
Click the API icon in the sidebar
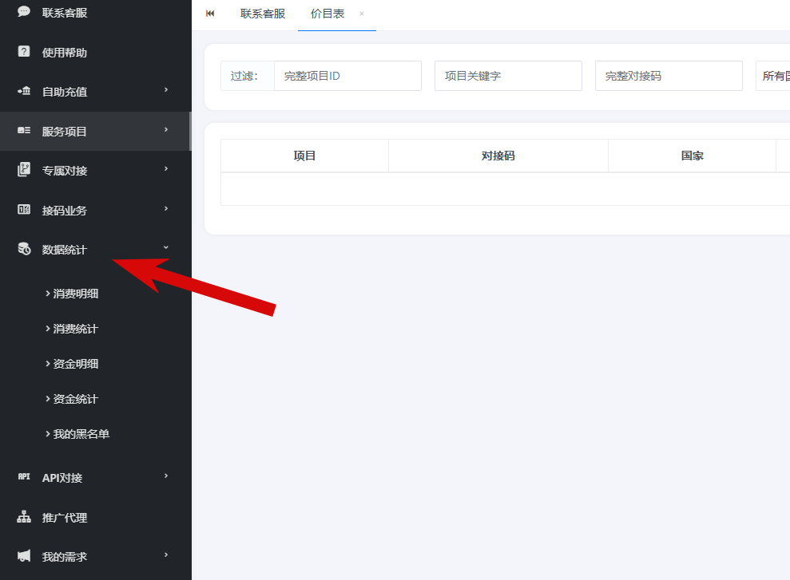[x=24, y=476]
